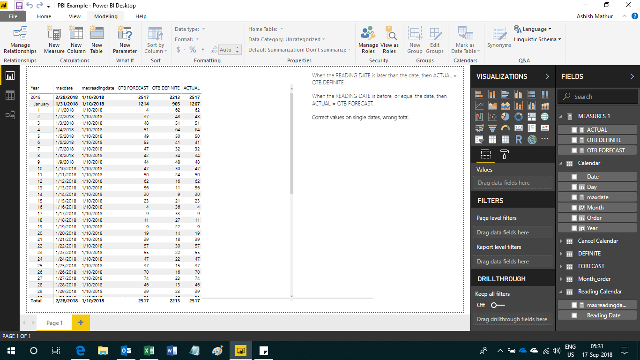The height and width of the screenshot is (360, 640).
Task: Toggle Keep all filters switch
Action: (498, 305)
